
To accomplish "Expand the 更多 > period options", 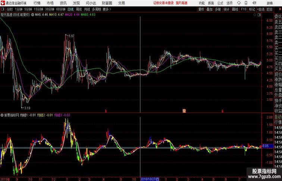I will pyautogui.click(x=107, y=9).
